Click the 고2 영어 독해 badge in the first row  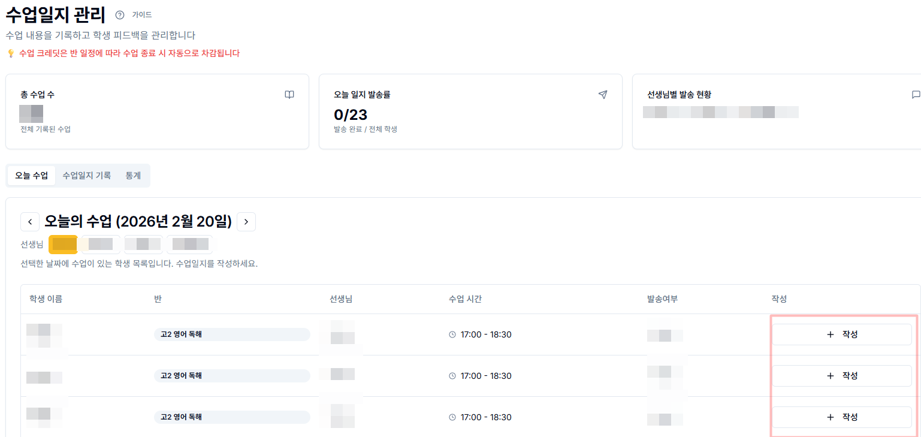tap(232, 334)
